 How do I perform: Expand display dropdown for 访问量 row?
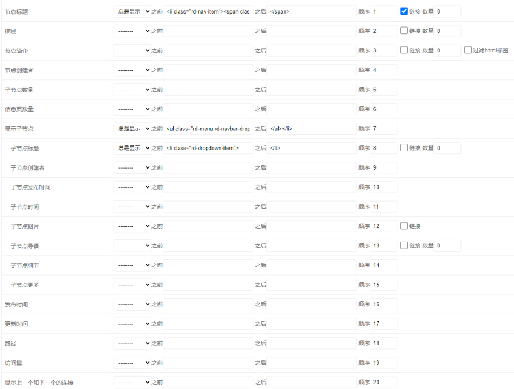pyautogui.click(x=132, y=363)
